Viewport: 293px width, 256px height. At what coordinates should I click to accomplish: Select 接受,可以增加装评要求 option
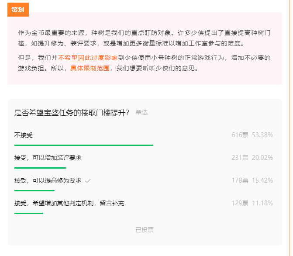[x=48, y=158]
